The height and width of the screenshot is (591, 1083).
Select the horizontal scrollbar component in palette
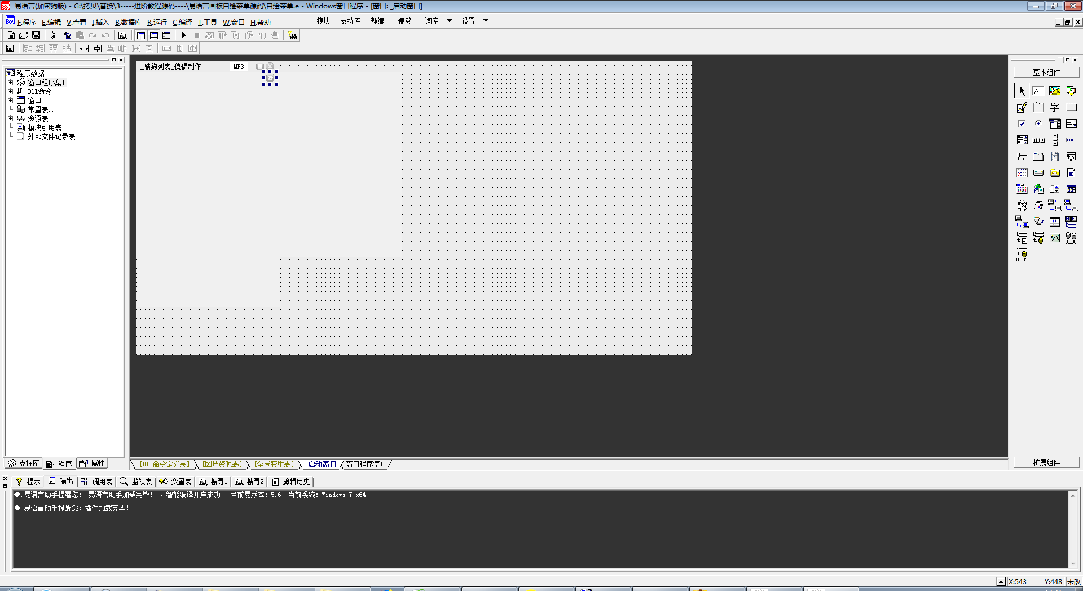[1038, 140]
